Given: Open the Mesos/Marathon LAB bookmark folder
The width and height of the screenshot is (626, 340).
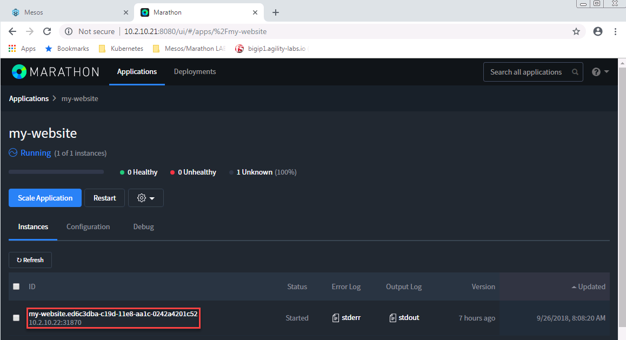Looking at the screenshot, I should coord(190,48).
